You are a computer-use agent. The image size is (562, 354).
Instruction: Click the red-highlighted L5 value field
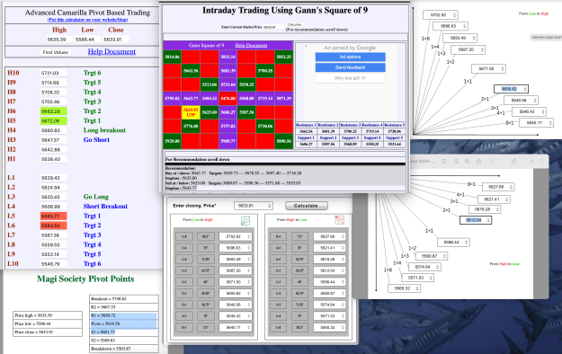tap(53, 217)
